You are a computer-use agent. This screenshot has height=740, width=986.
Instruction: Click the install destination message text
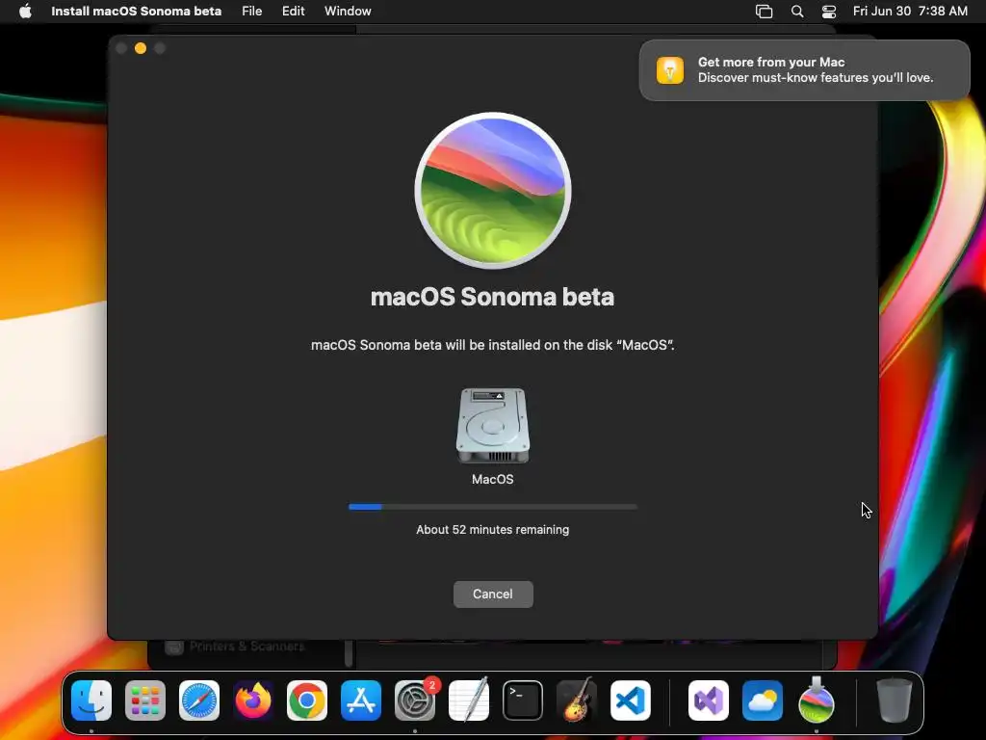[492, 345]
